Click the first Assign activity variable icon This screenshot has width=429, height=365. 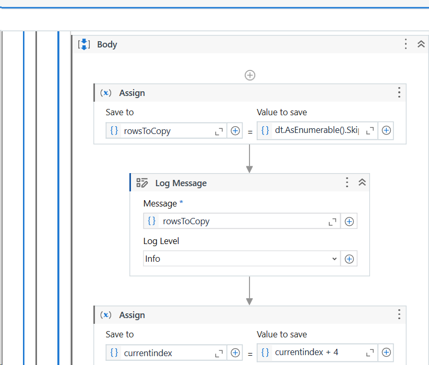coord(105,93)
